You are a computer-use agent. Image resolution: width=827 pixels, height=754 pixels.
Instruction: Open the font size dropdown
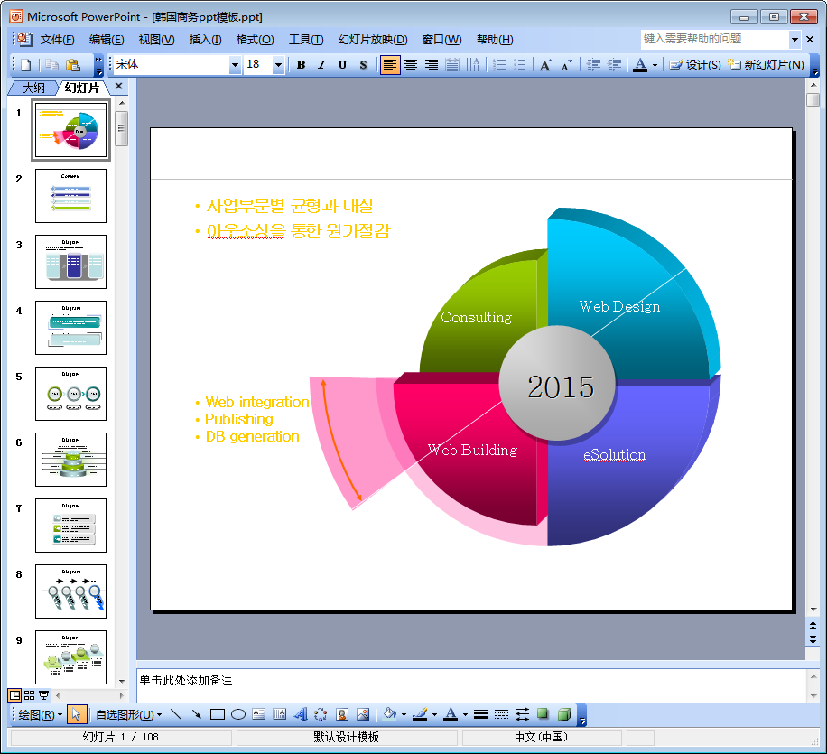[x=278, y=65]
